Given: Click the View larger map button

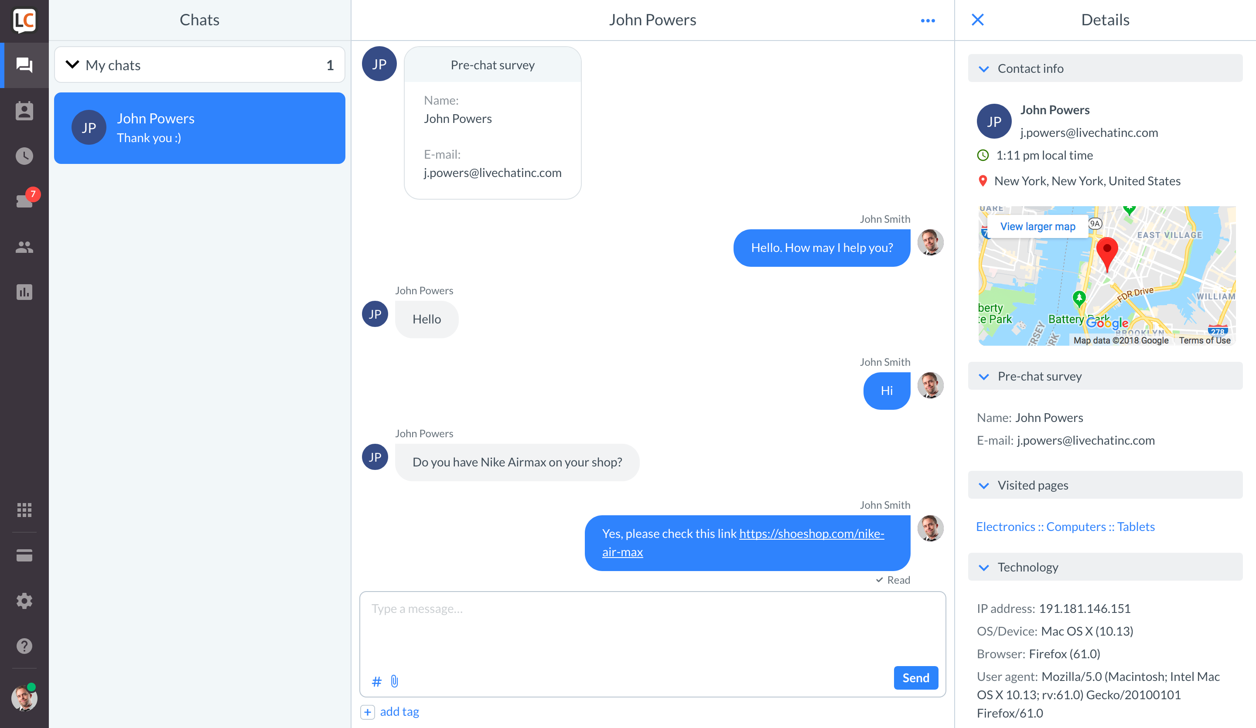Looking at the screenshot, I should (1038, 227).
